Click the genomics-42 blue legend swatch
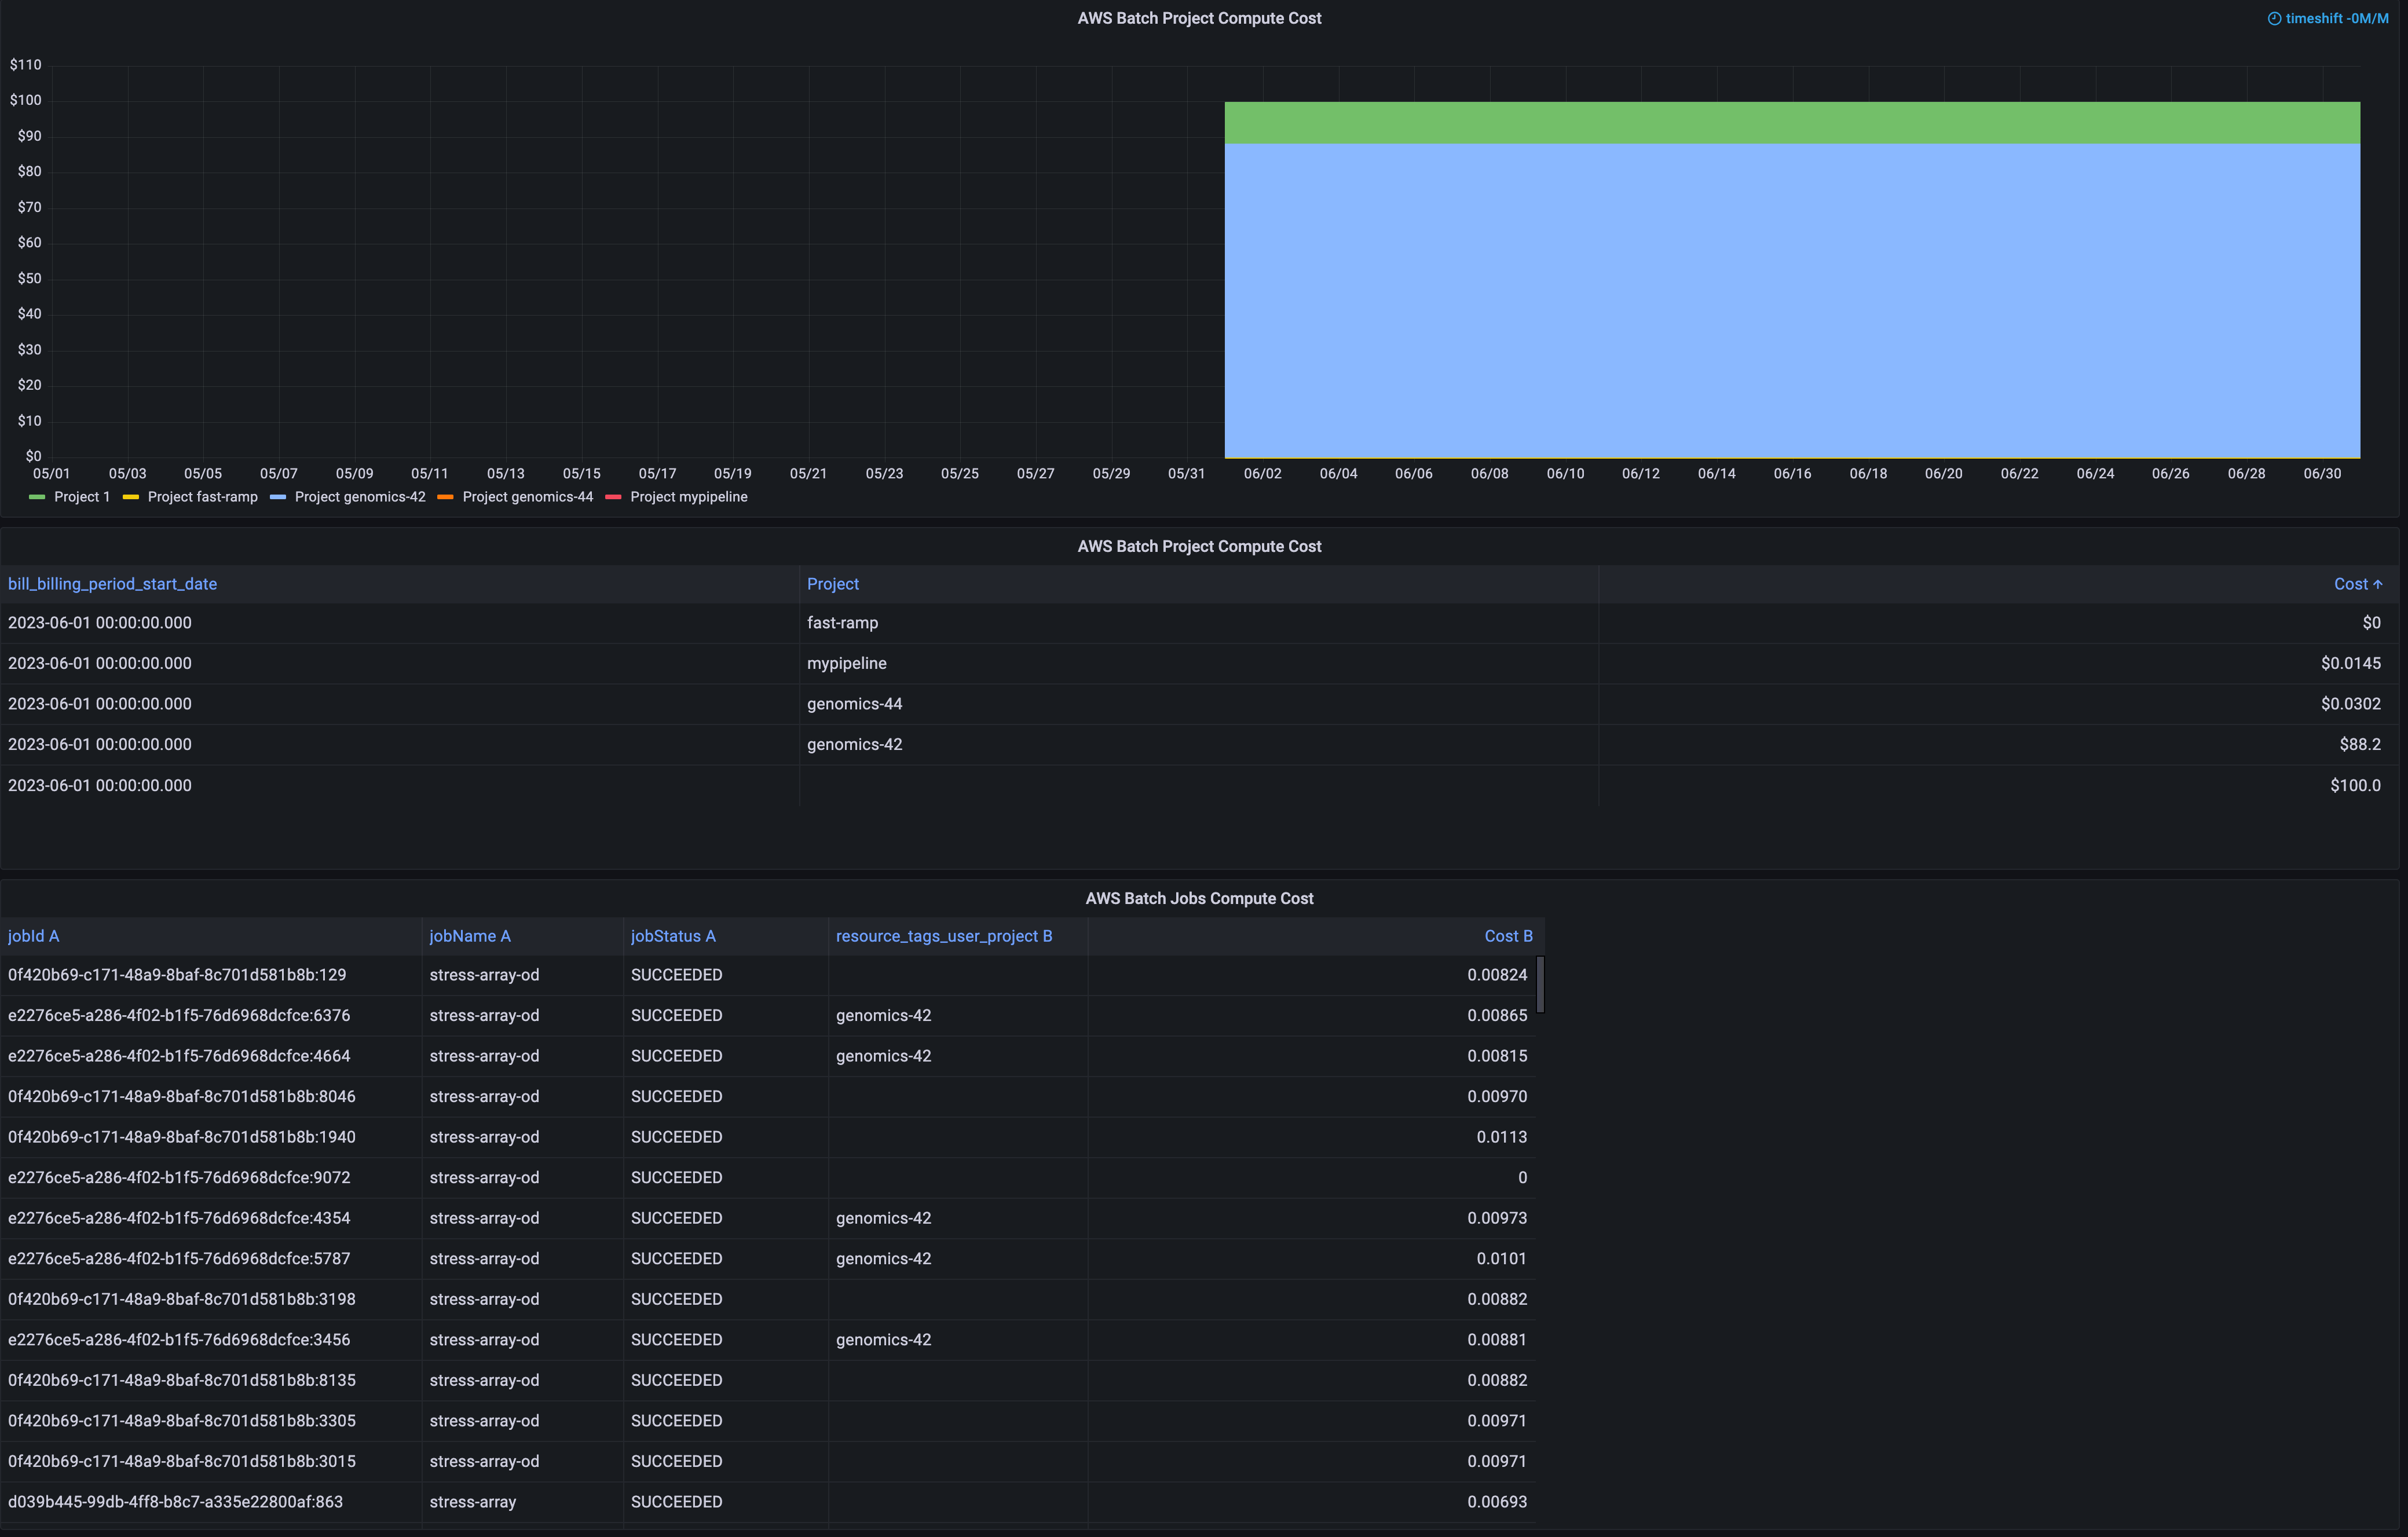The width and height of the screenshot is (2408, 1537). pyautogui.click(x=278, y=497)
